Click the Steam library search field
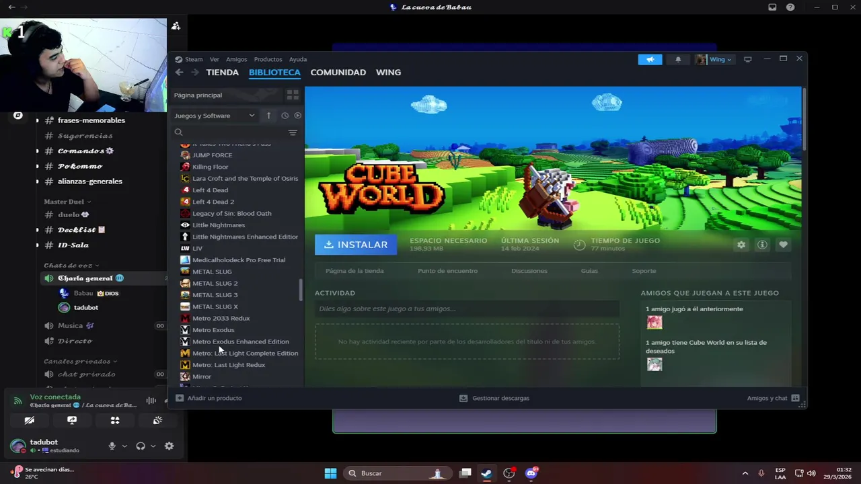Viewport: 861px width, 484px height. click(x=229, y=132)
